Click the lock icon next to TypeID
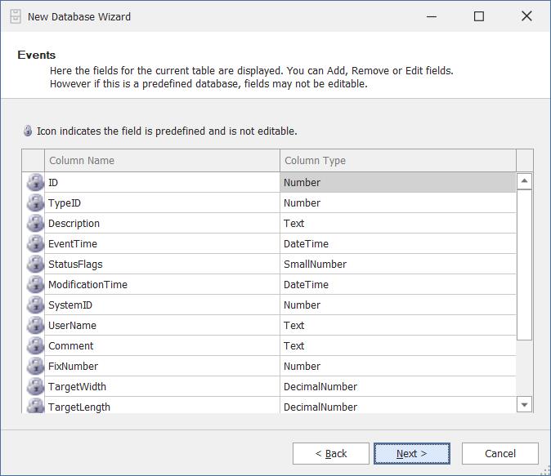The width and height of the screenshot is (551, 476). click(34, 203)
